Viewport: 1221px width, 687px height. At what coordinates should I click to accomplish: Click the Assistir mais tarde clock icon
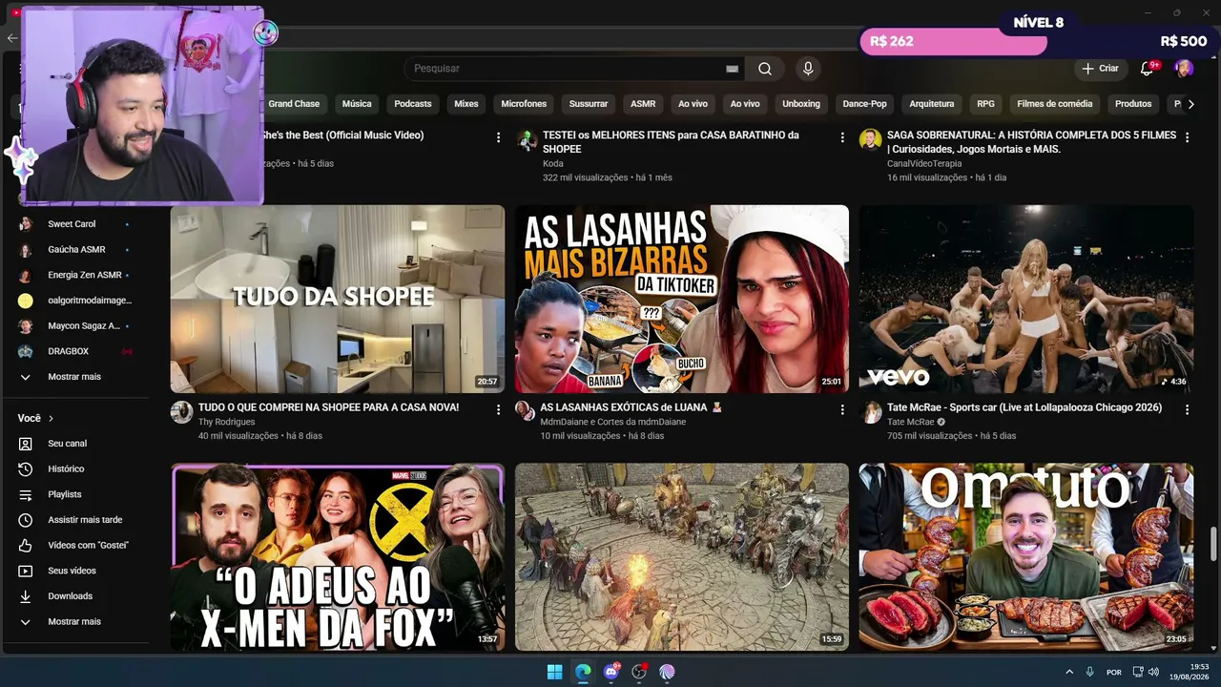(x=26, y=520)
